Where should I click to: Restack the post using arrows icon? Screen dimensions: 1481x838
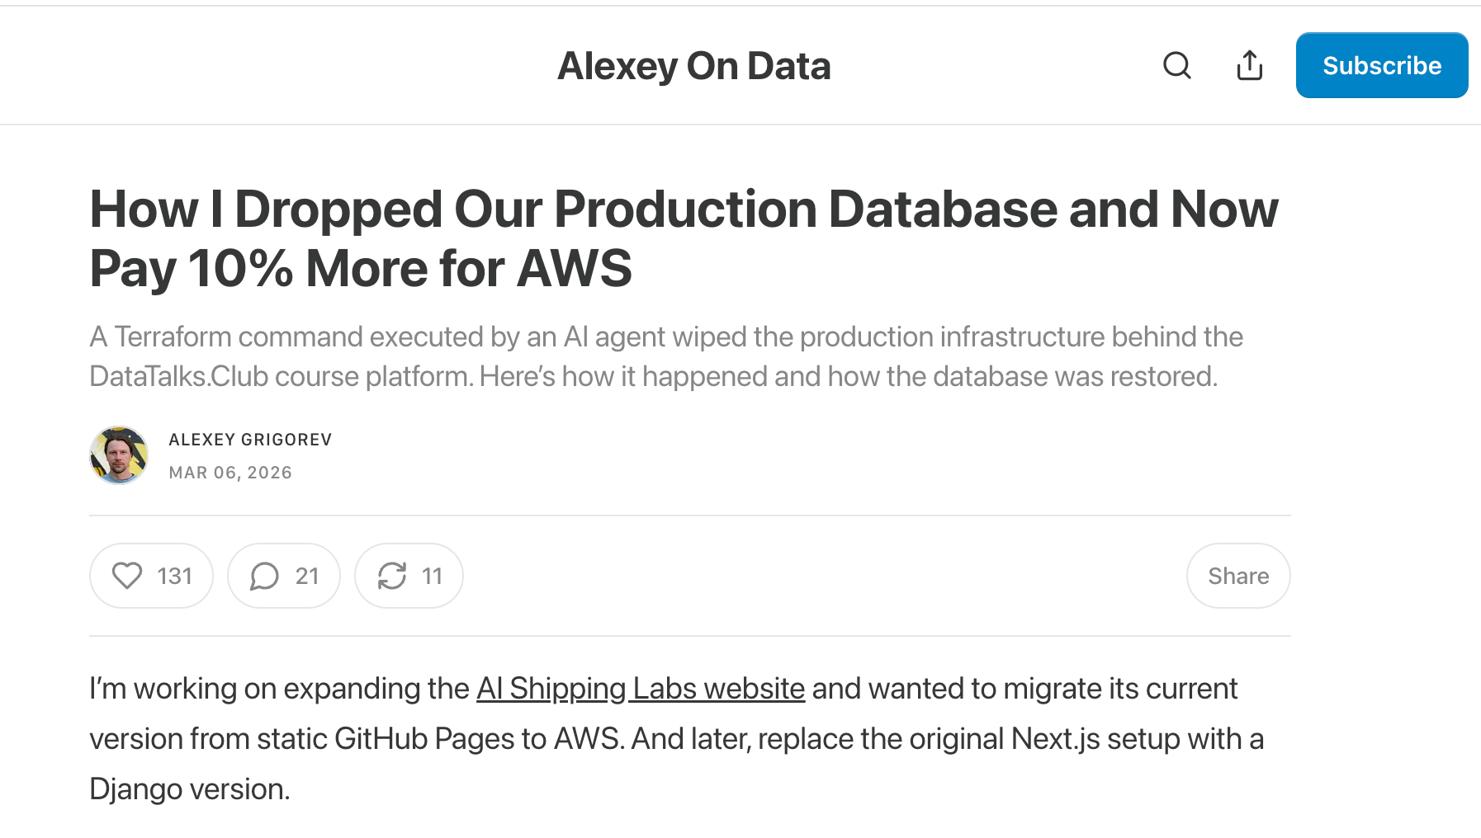click(392, 576)
